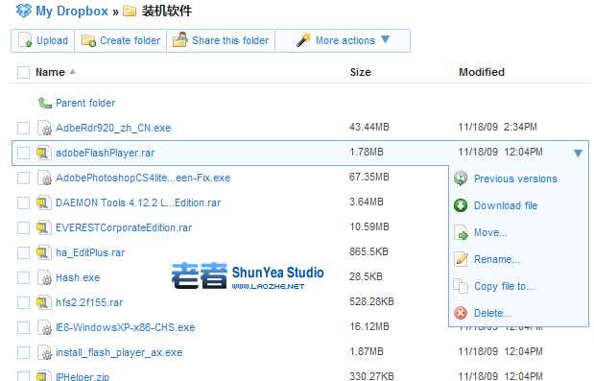Open the Hash.exe file link
This screenshot has height=381, width=594.
[x=78, y=278]
